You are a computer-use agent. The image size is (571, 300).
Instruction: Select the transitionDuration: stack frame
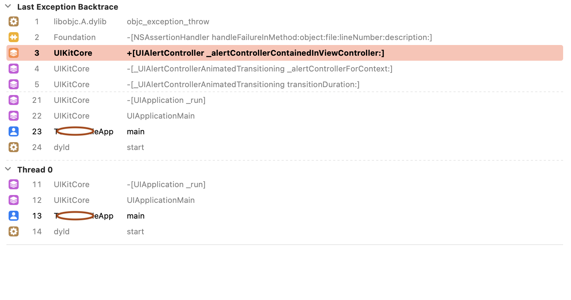(243, 85)
